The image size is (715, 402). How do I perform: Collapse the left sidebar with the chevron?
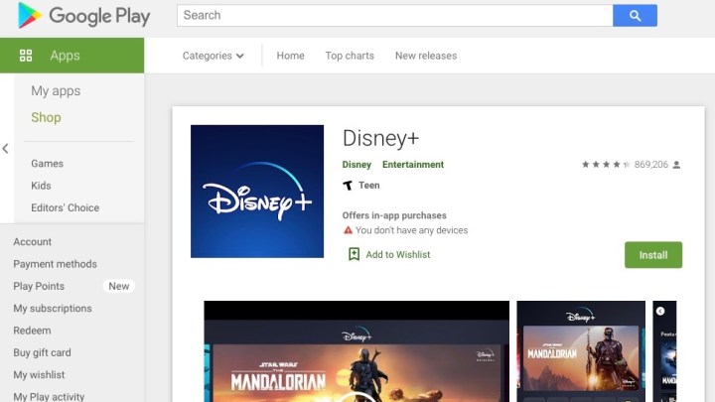click(6, 149)
